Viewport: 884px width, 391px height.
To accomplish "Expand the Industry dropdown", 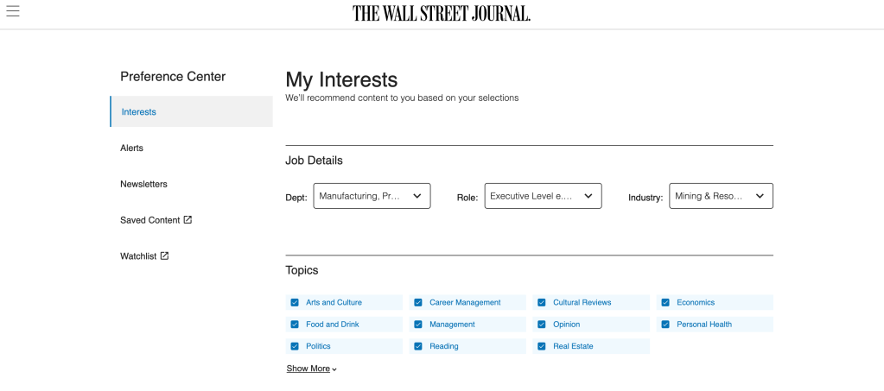I will coord(721,196).
